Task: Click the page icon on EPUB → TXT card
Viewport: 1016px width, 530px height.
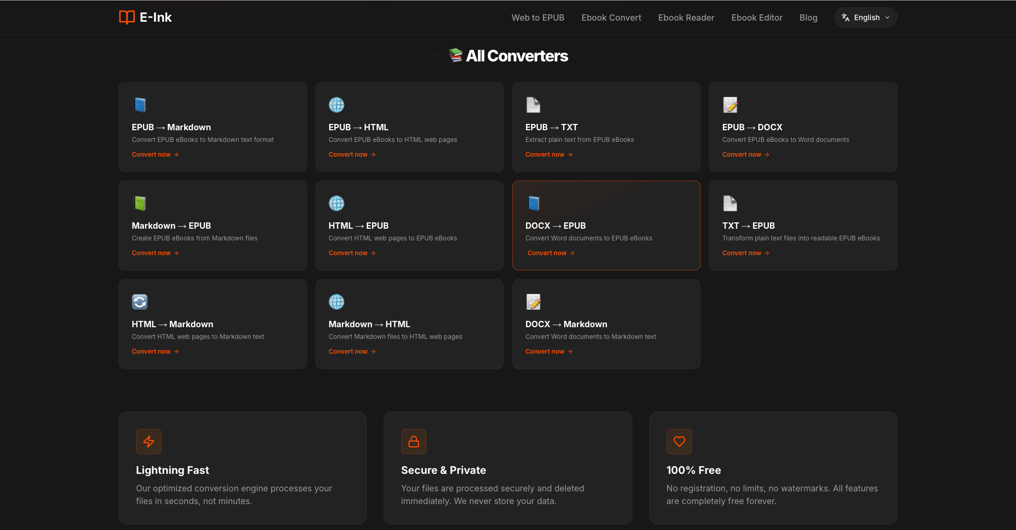Action: (x=533, y=105)
